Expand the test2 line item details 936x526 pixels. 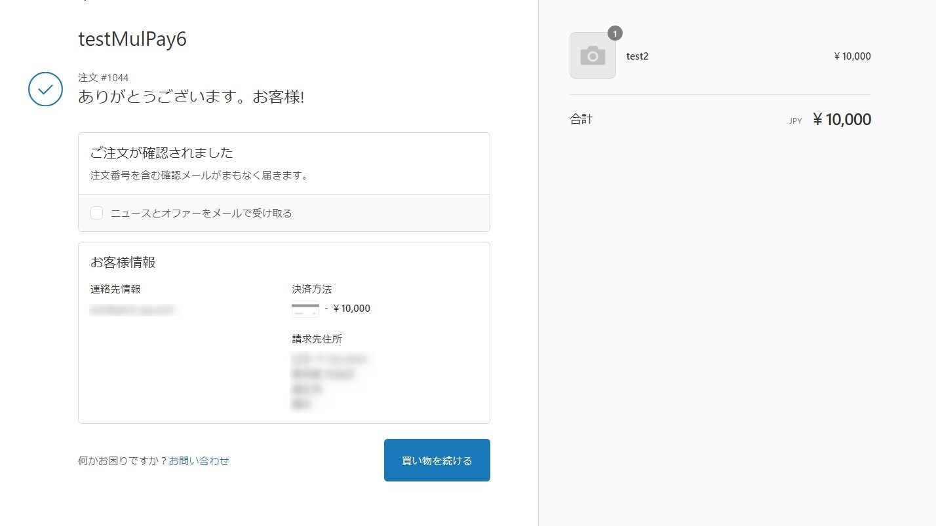[x=637, y=56]
